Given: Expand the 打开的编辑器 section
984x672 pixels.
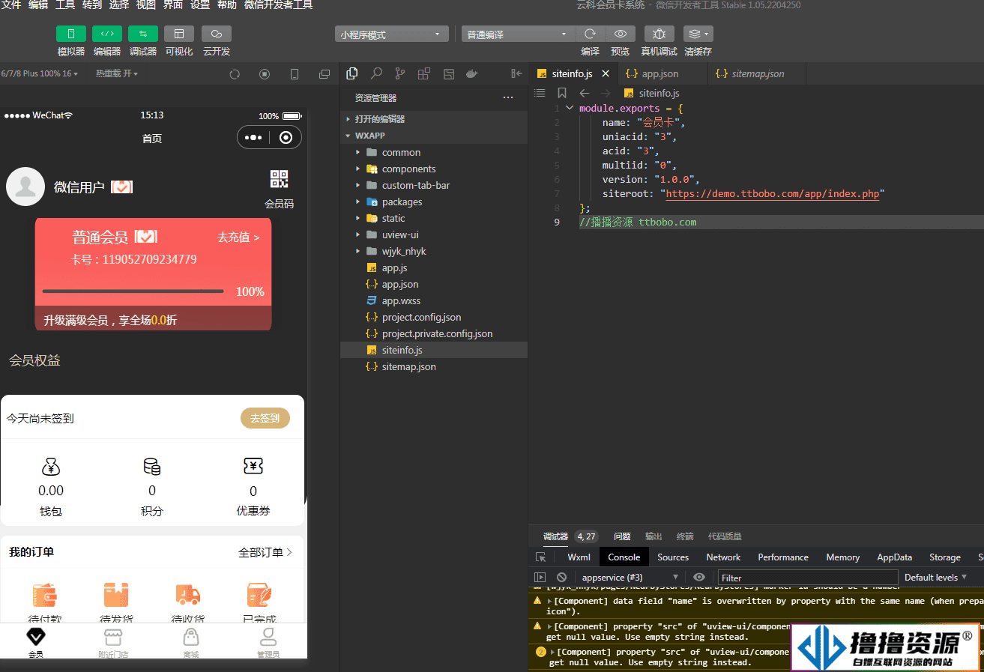Looking at the screenshot, I should coord(434,119).
